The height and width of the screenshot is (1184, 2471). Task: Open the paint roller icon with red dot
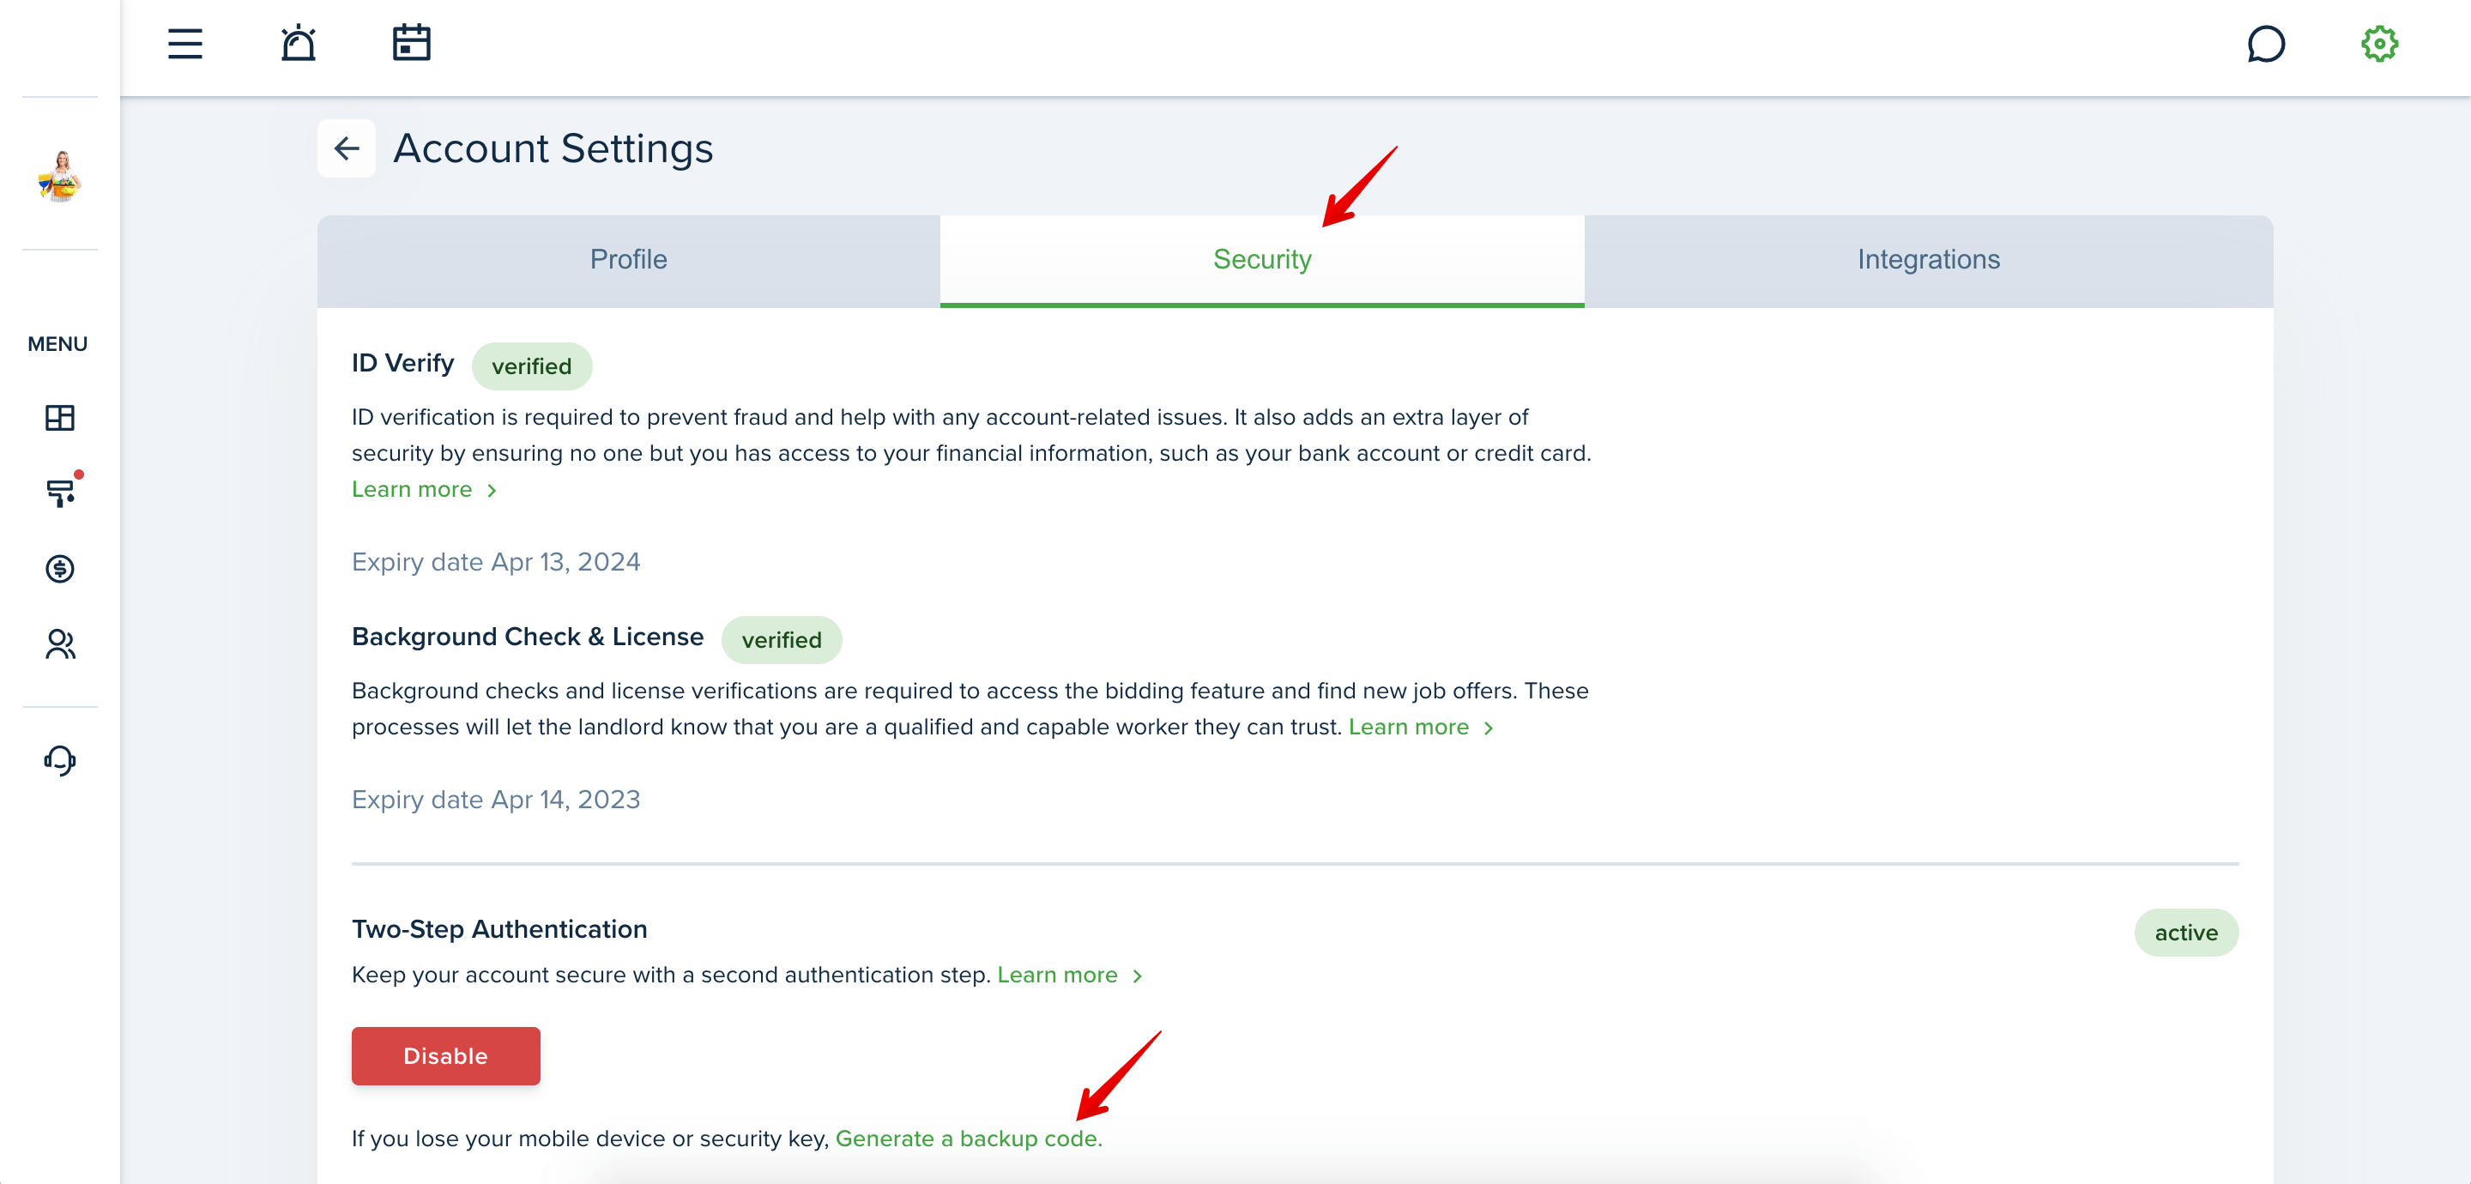click(60, 492)
